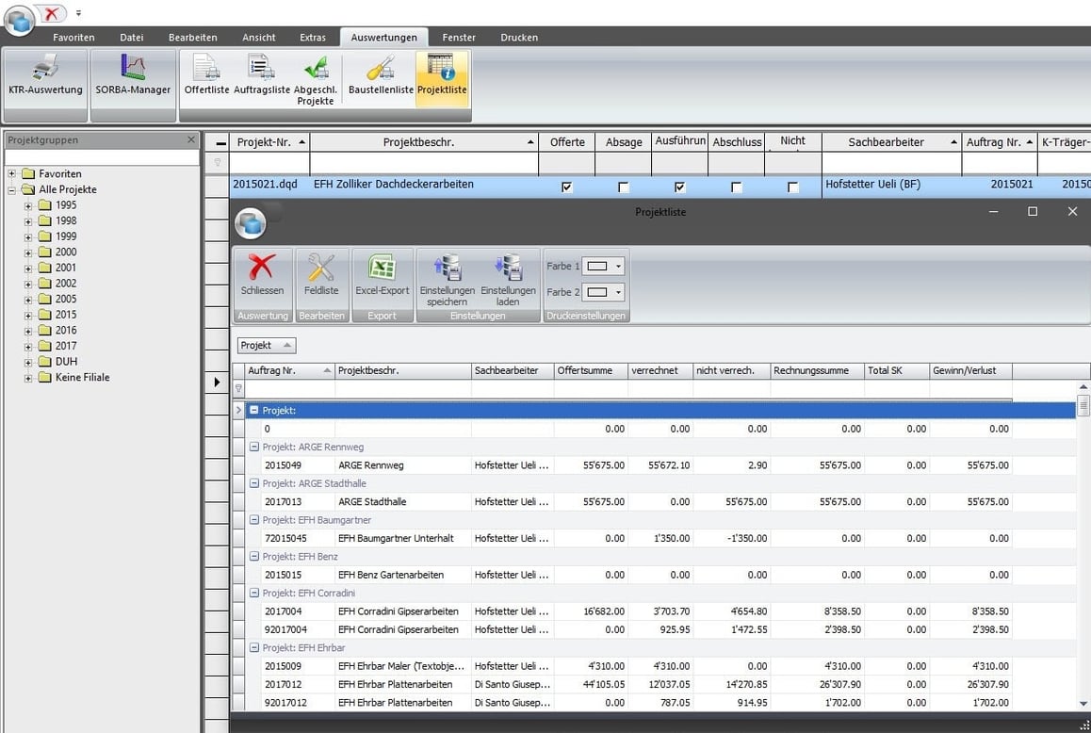Image resolution: width=1091 pixels, height=733 pixels.
Task: Click the Projektgruppen search field
Action: (x=102, y=157)
